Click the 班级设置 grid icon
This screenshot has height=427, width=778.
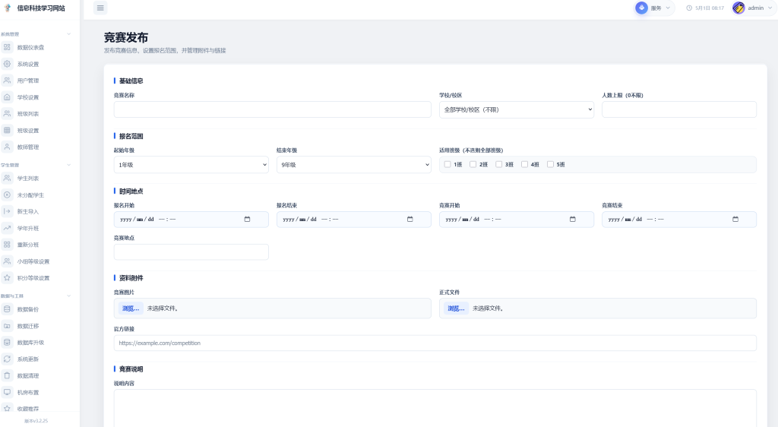coord(7,131)
